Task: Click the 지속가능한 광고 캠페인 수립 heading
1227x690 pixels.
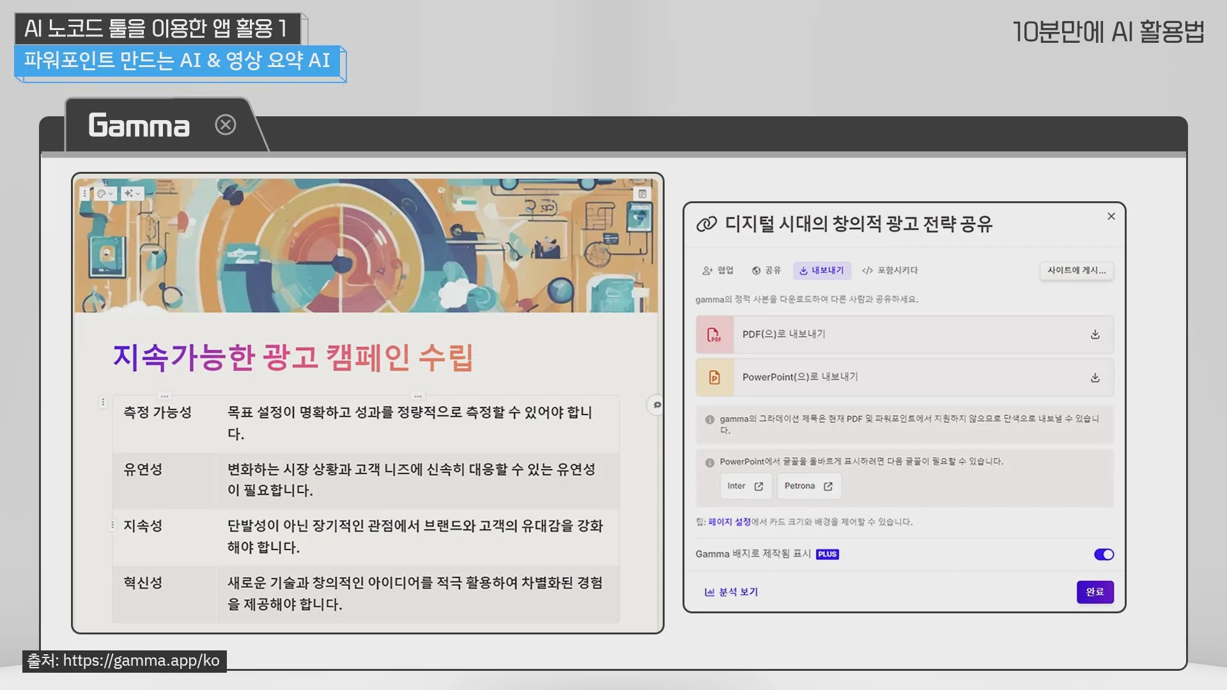Action: [293, 358]
